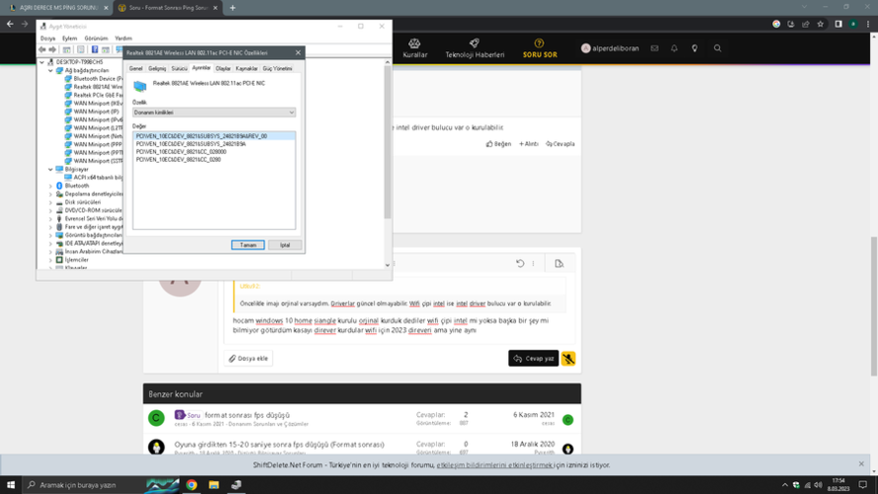Open Chrome three-dot menu

[x=868, y=24]
